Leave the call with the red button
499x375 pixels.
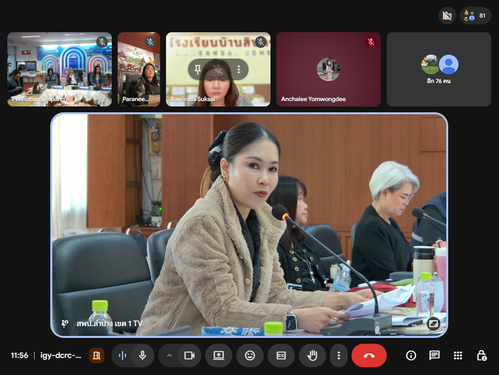click(369, 355)
